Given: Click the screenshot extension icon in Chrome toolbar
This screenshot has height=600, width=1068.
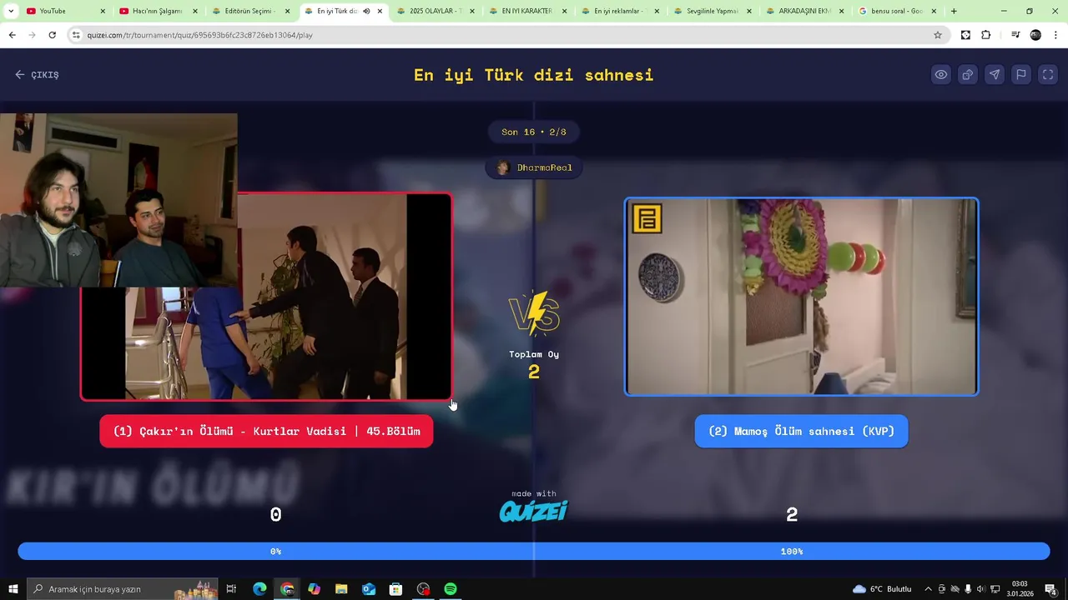Looking at the screenshot, I should 965,35.
